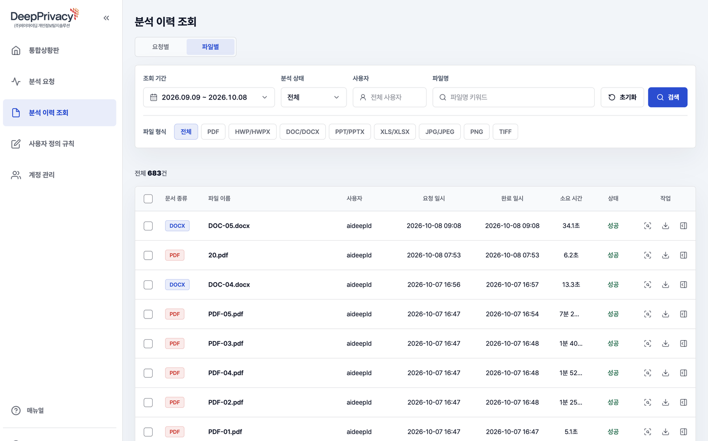Download the 20.pdf file

(x=666, y=255)
